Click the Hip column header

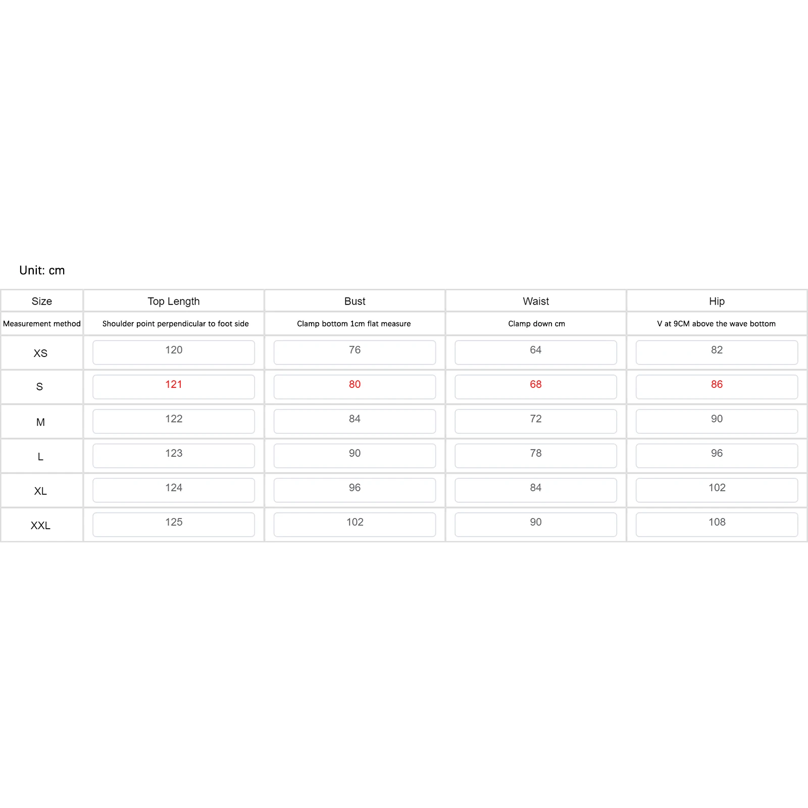(717, 301)
